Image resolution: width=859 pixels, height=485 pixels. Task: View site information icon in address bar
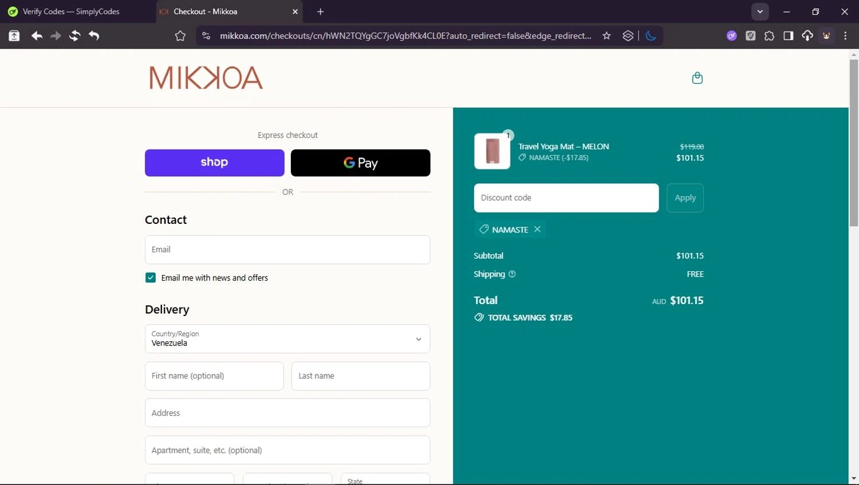coord(206,36)
